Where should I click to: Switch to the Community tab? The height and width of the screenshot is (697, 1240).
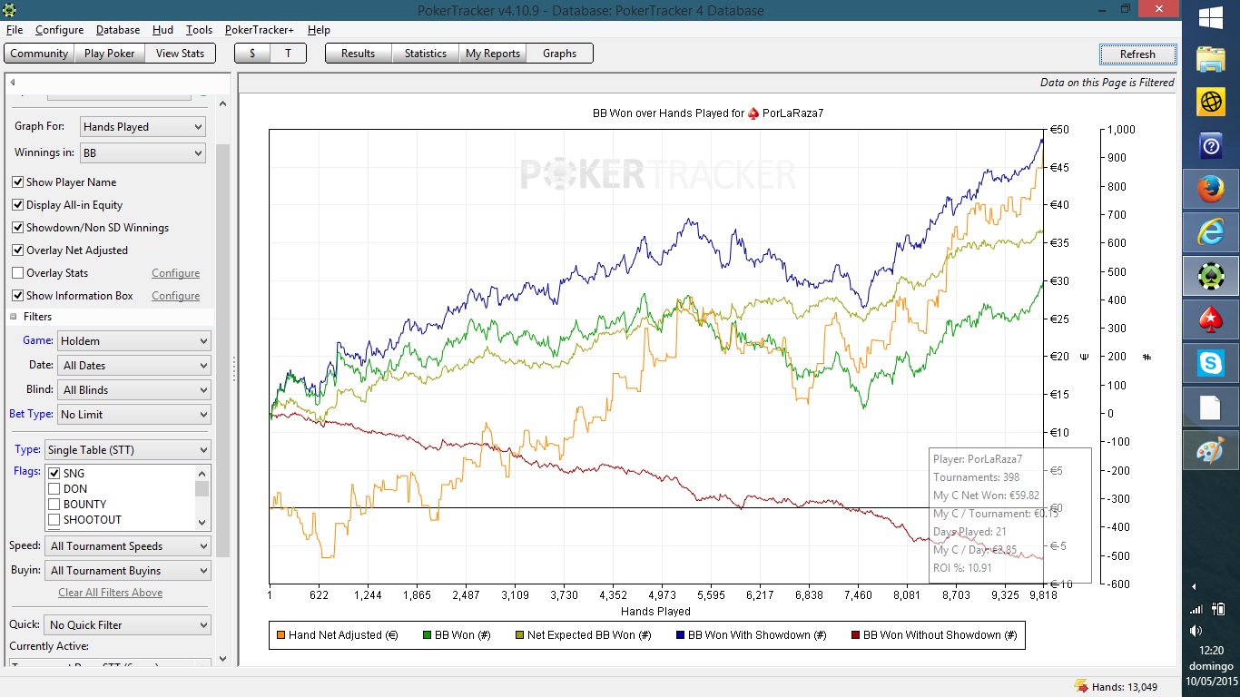tap(39, 54)
